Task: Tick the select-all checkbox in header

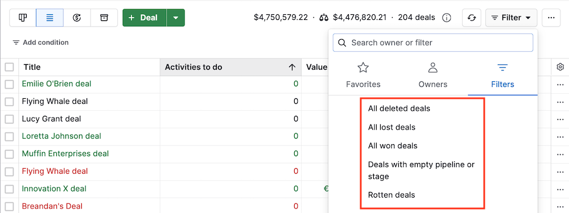Action: pos(9,67)
